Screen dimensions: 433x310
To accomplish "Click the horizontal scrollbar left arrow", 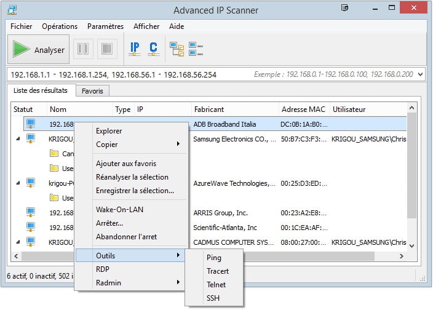I will [16, 256].
